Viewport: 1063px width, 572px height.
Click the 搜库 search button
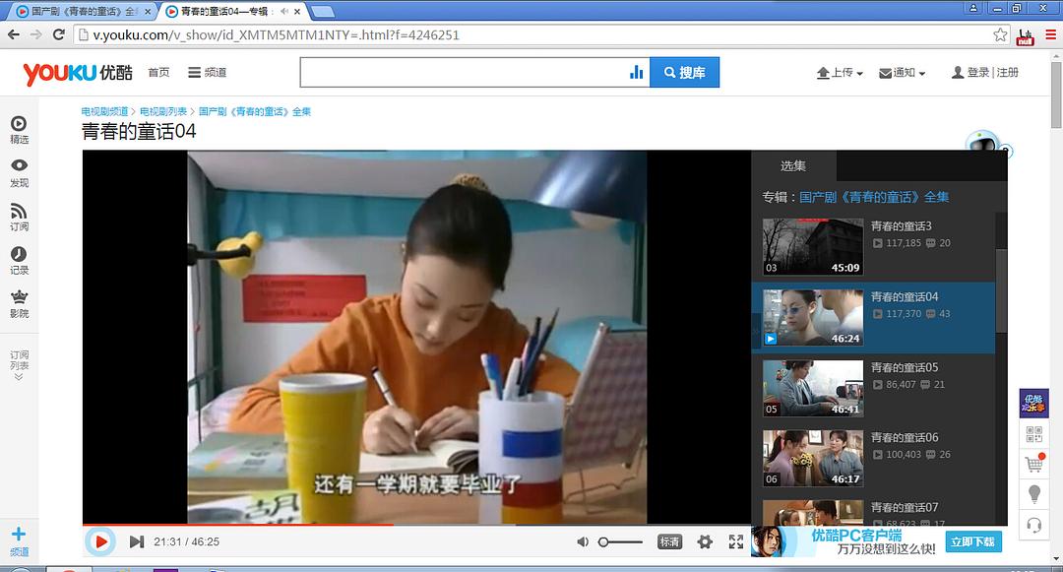(685, 72)
